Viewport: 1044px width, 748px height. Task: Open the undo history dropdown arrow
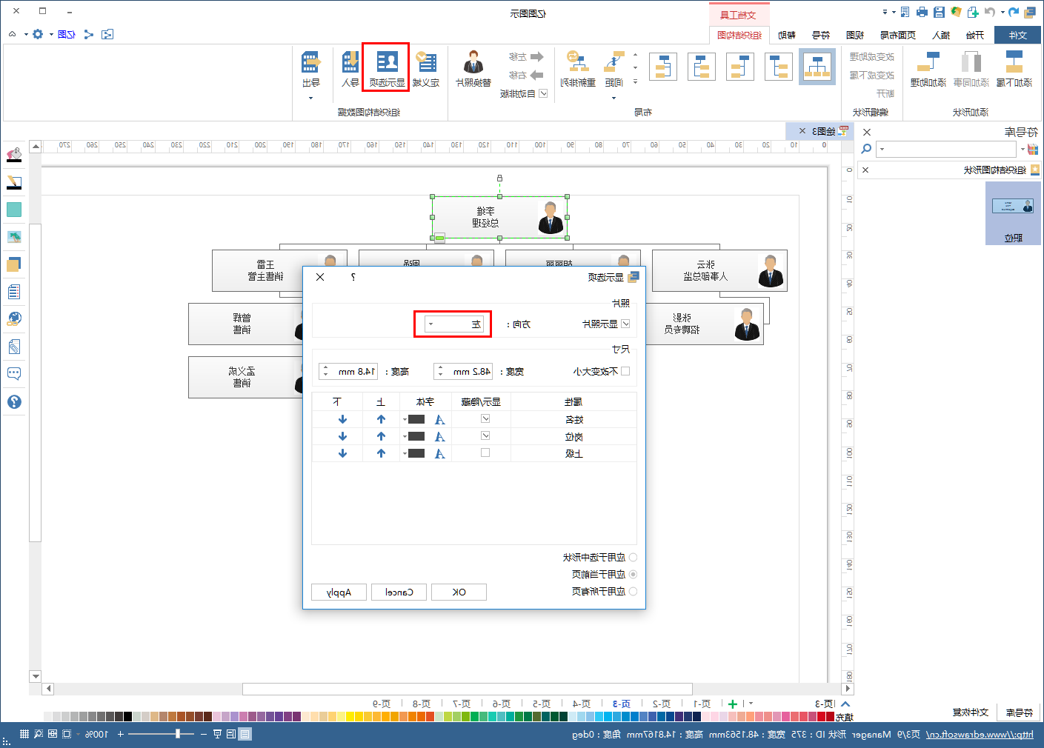pos(1003,12)
